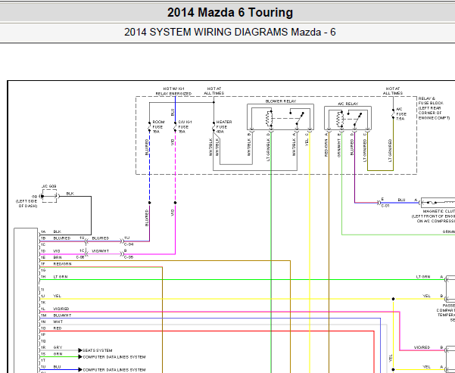
Task: Select pin "1F RED/GRN" label
Action: tap(56, 264)
